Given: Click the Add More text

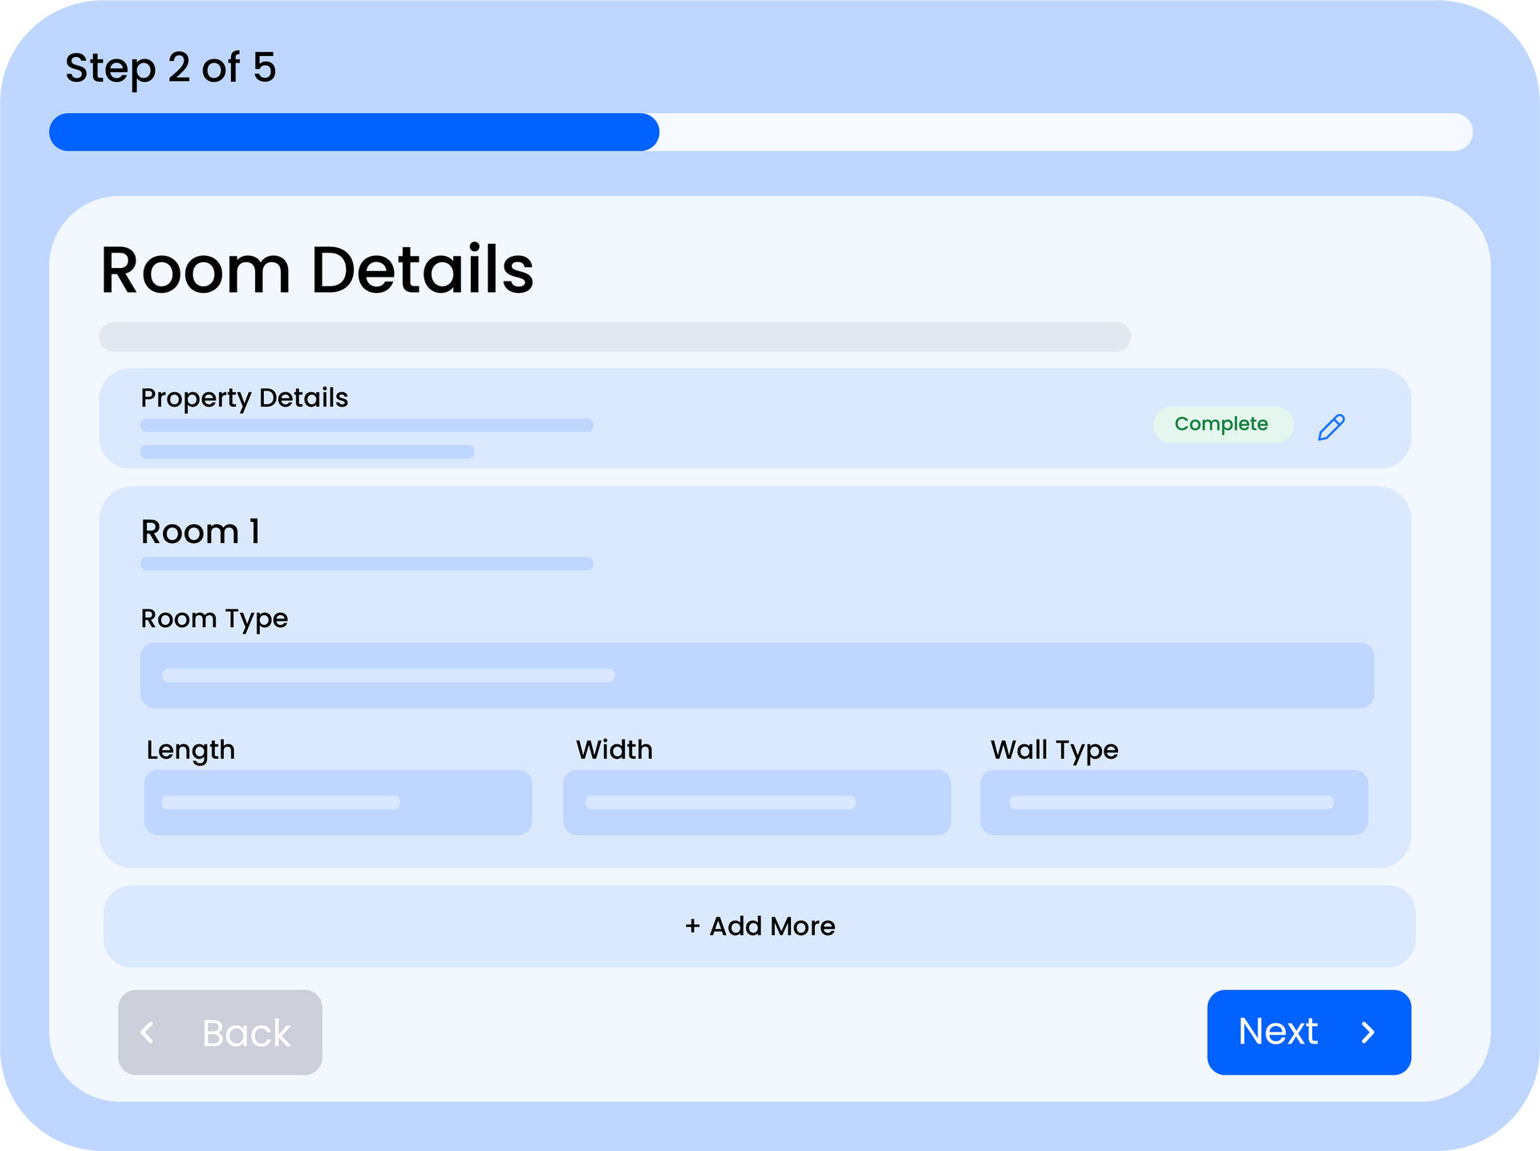Looking at the screenshot, I should (x=772, y=926).
